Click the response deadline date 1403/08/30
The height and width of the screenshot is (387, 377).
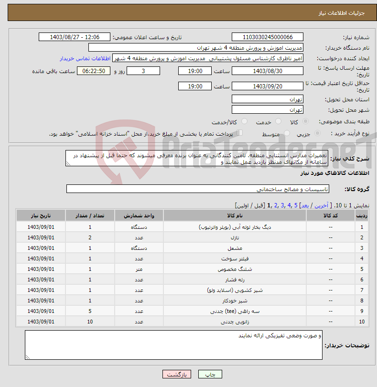[x=268, y=71]
